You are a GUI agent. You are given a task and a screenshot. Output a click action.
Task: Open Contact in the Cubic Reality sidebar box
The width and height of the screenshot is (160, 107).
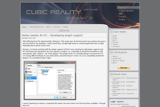[116, 47]
